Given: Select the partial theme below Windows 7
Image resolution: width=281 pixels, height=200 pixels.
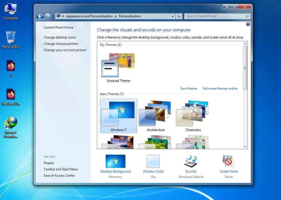Looking at the screenshot, I should pyautogui.click(x=119, y=142).
